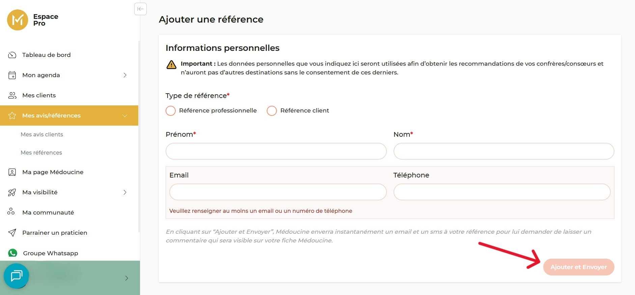Focus the Prénom text field

point(276,151)
